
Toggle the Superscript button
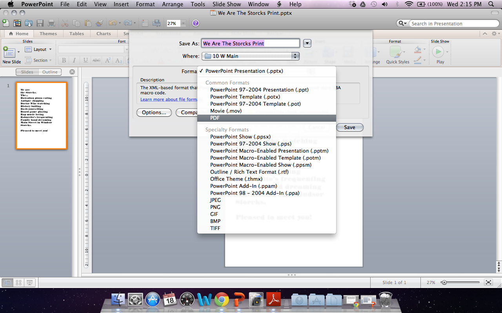click(x=107, y=60)
